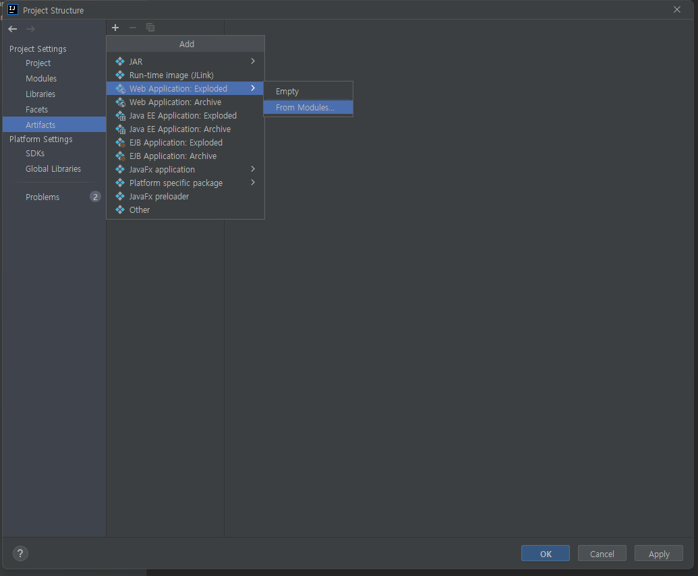Click the Web Application: Archive icon
698x576 pixels.
120,102
